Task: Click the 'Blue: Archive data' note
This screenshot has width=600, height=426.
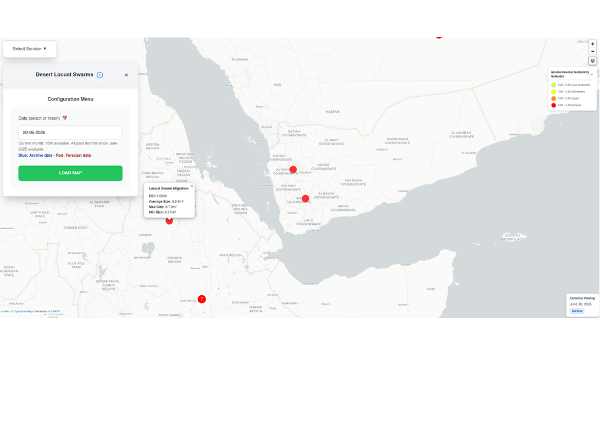Action: click(x=35, y=156)
